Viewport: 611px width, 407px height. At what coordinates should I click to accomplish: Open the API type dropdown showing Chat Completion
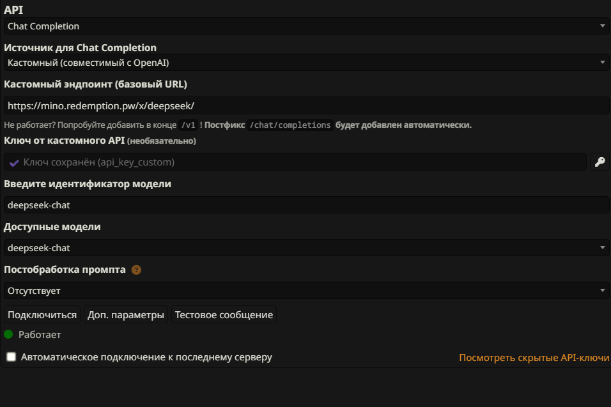click(306, 26)
